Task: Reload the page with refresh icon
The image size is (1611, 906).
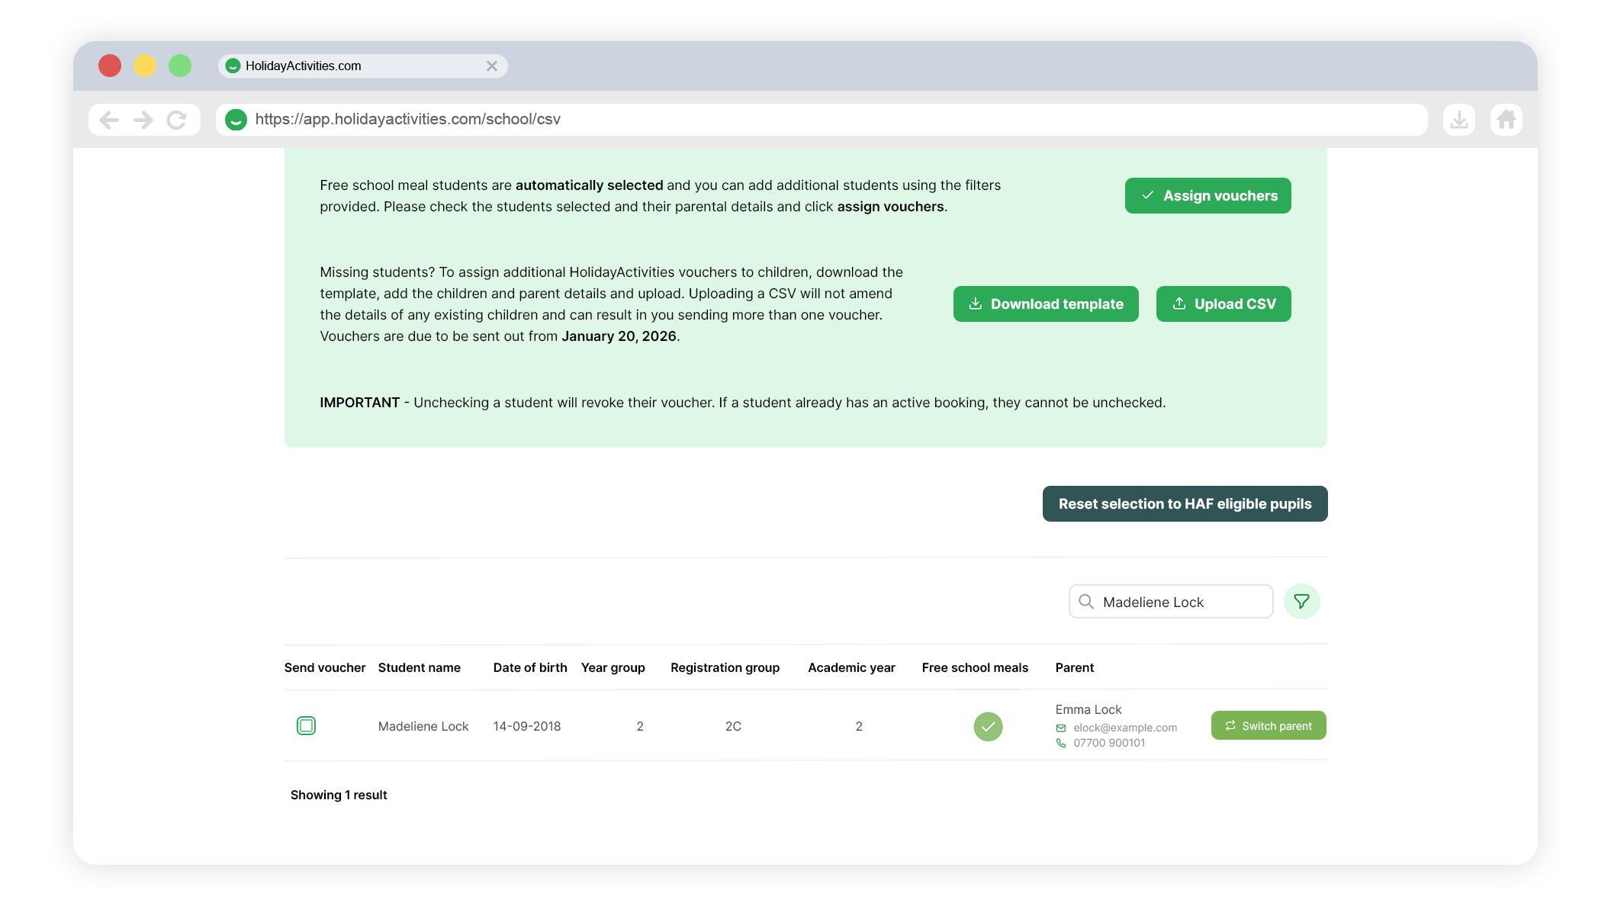Action: [x=177, y=120]
